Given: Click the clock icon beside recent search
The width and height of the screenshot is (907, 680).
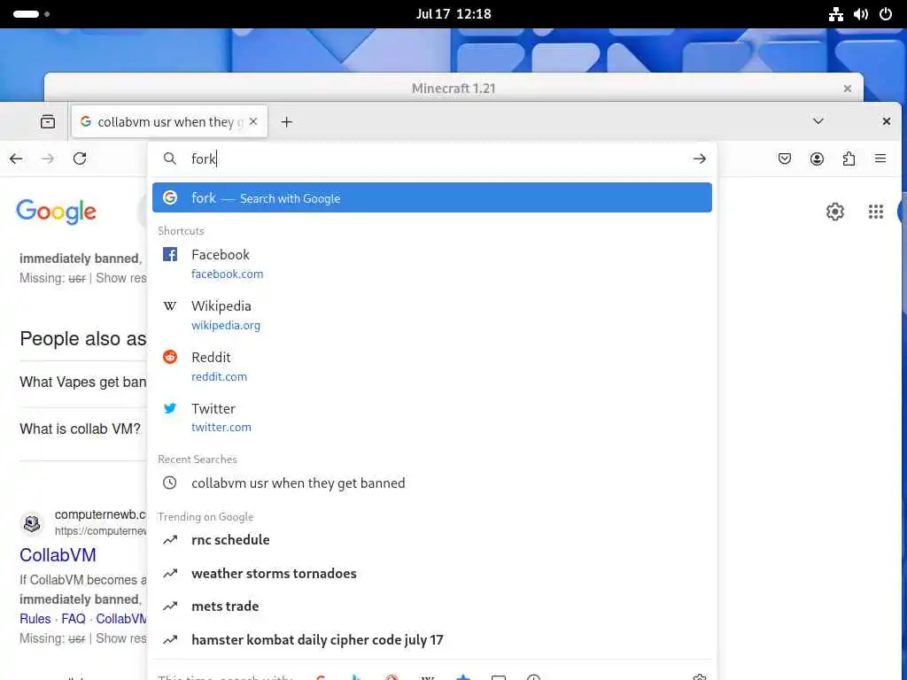Looking at the screenshot, I should coord(169,483).
